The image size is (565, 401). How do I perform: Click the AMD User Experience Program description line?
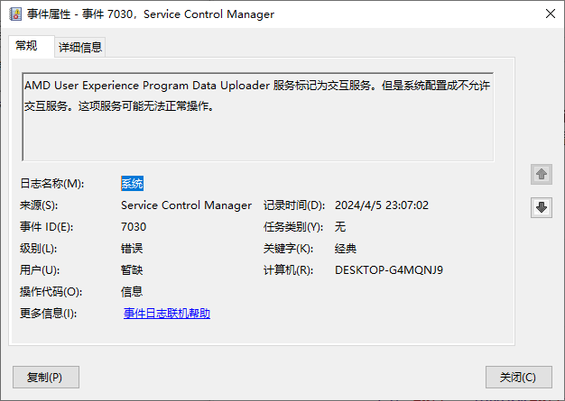[257, 86]
